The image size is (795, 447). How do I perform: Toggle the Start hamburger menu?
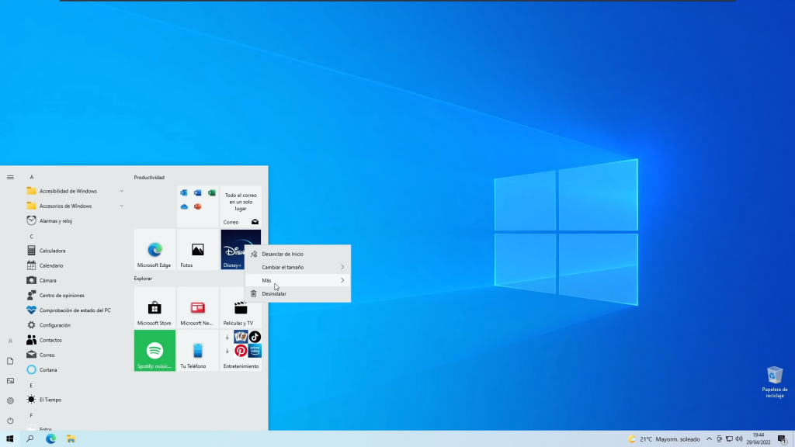click(10, 177)
